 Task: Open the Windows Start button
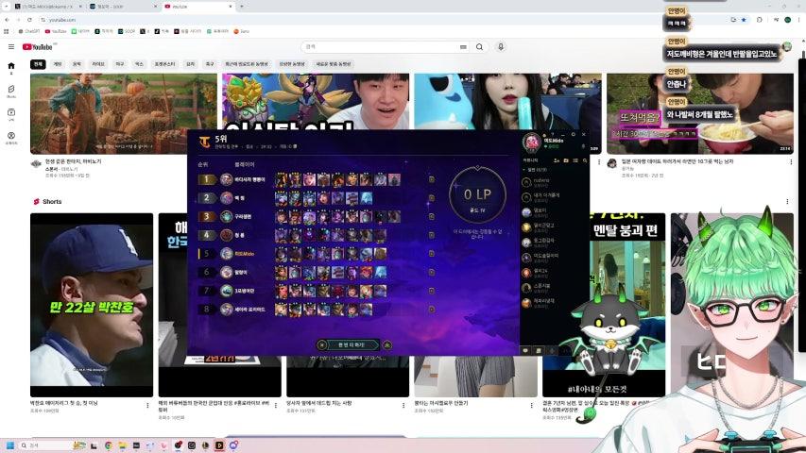coord(9,445)
